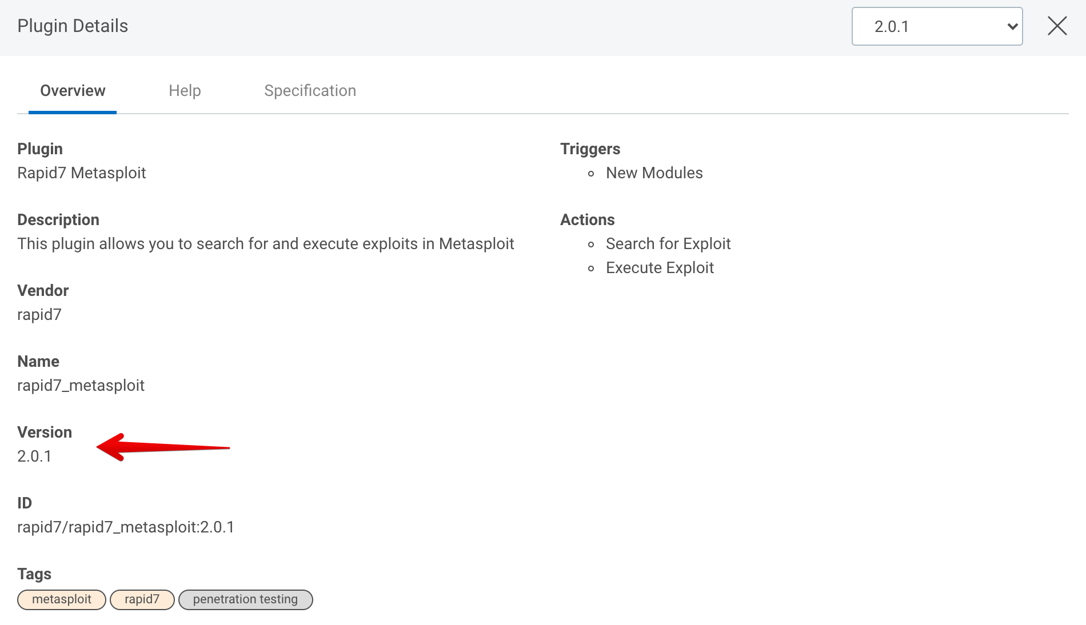Screen dimensions: 1086x625
Task: Click the Plugin Details title
Action: coord(73,26)
